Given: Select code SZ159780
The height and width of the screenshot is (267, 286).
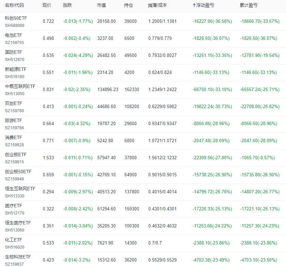Looking at the screenshot, I should [x=14, y=111].
